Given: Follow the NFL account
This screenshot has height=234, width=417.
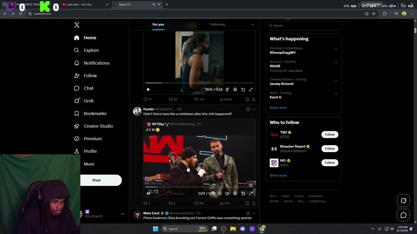Looking at the screenshot, I should 330,162.
